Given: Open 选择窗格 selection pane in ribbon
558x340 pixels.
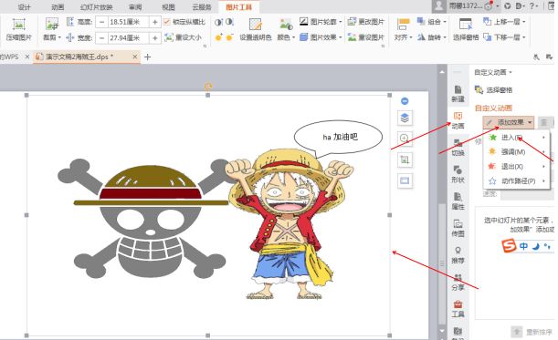Looking at the screenshot, I should [x=466, y=29].
